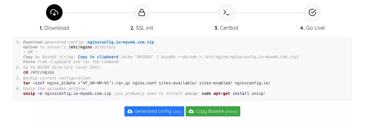Open the SSL init padlock icon
The height and width of the screenshot is (121, 367).
pos(142,12)
